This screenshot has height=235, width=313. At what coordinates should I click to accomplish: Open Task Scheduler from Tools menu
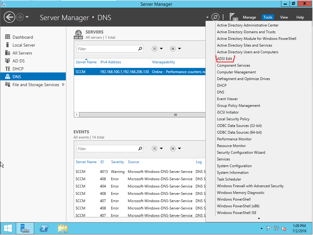(229, 179)
